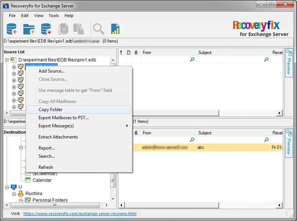Click the Subject filter field in destination pane

233,140
